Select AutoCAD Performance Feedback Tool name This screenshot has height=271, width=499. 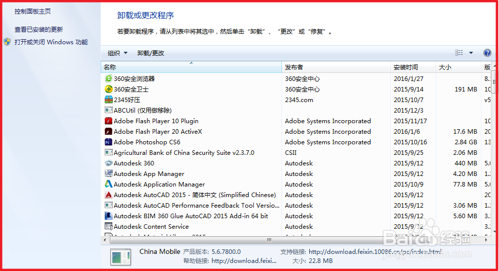(196, 205)
